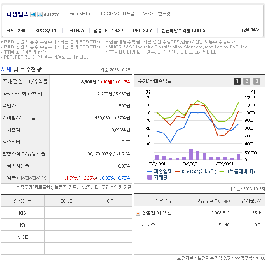Click the EPS -288 value
267x266 pixels.
tap(16, 31)
